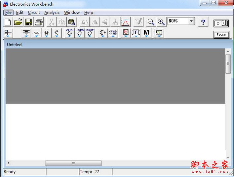
Task: Click the Temp: 27 status entry
Action: (89, 172)
